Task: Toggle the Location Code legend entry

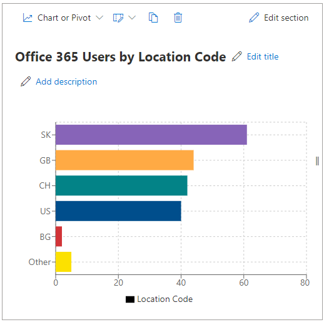Action: click(x=159, y=299)
